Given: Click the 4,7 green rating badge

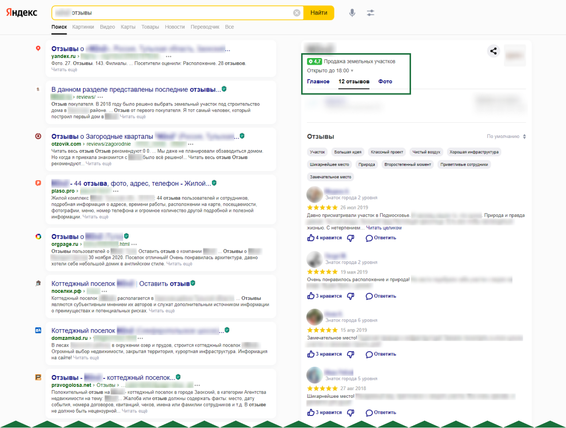Looking at the screenshot, I should (x=314, y=61).
